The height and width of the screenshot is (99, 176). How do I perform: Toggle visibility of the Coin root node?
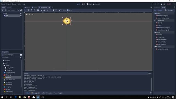pos(21,13)
